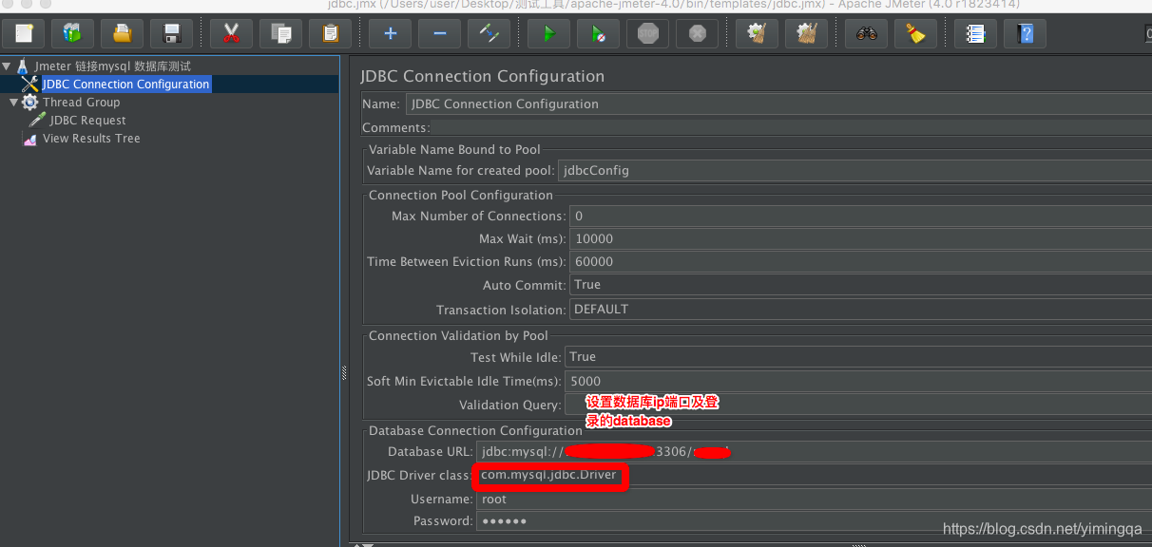Copy the selected element toolbar icon
This screenshot has height=547, width=1152.
(280, 33)
